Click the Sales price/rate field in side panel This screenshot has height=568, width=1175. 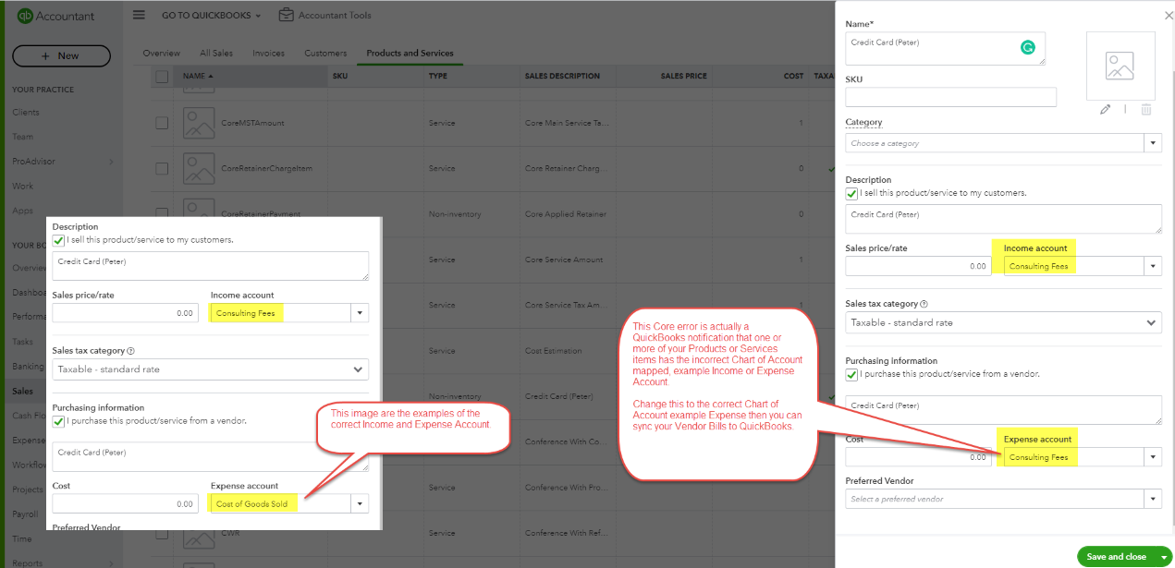(919, 266)
